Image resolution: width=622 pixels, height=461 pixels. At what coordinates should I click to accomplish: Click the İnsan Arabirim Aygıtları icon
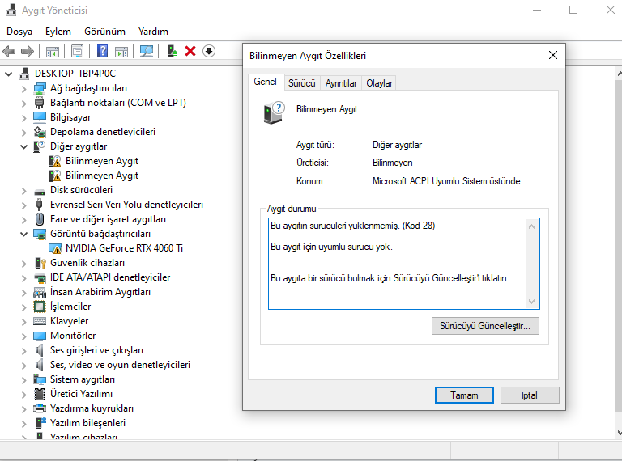coord(40,292)
